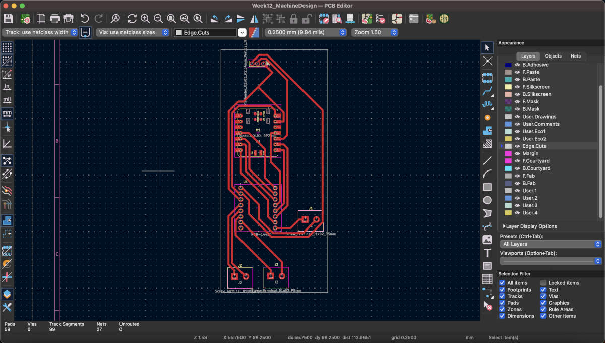Select the Add Text tool

coord(488,253)
